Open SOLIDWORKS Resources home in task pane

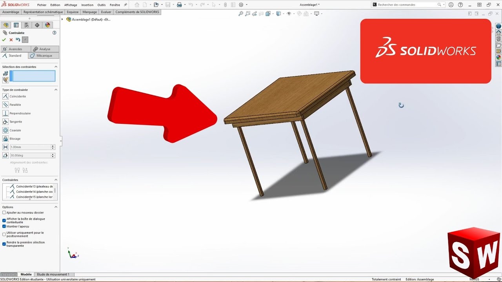click(498, 33)
